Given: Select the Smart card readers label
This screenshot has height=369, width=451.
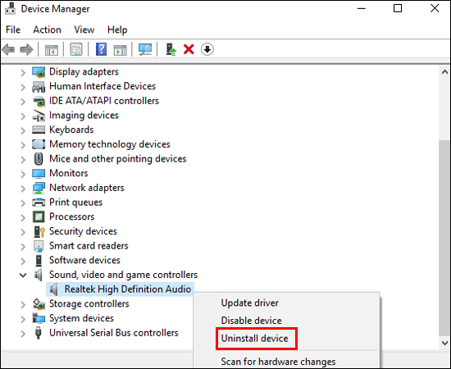Looking at the screenshot, I should (x=89, y=246).
